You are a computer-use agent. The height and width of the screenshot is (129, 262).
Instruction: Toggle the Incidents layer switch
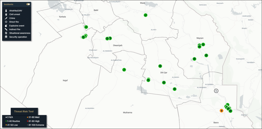tap(28, 4)
